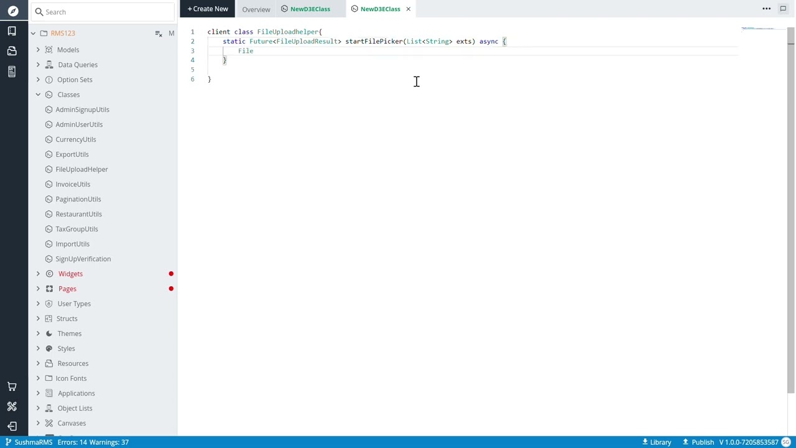Click the Resources category icon
This screenshot has height=448, width=796.
[x=49, y=363]
